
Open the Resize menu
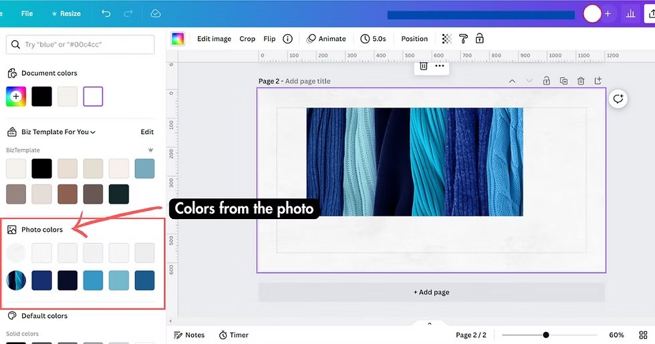[x=66, y=13]
